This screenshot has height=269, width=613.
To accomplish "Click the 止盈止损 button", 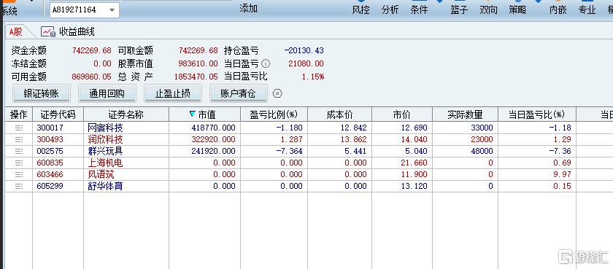I will click(173, 93).
